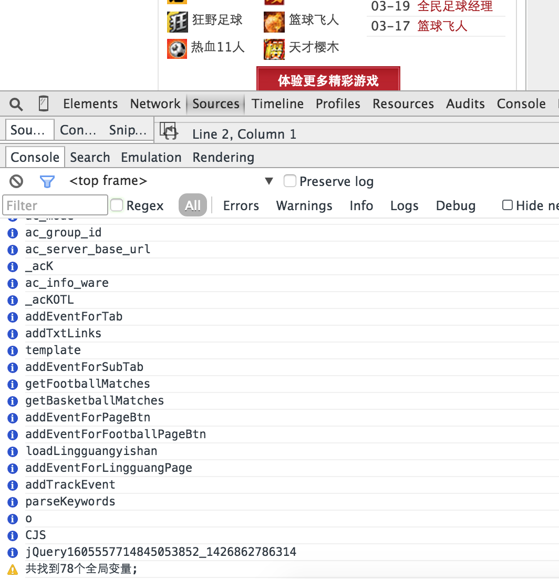Click the Line 2, Column 1 status text
Viewport: 559px width, 579px height.
244,134
